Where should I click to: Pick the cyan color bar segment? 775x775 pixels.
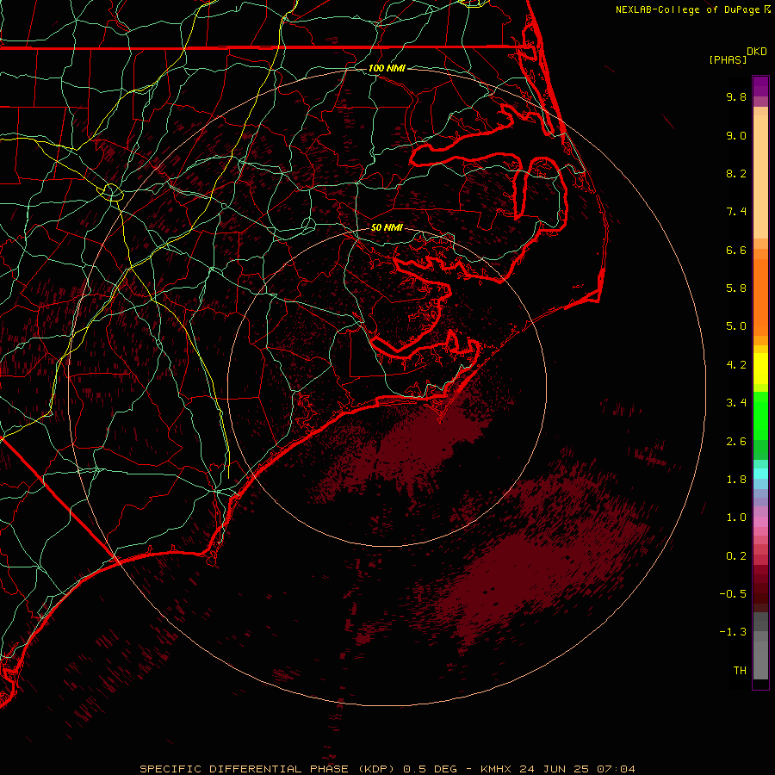760,474
